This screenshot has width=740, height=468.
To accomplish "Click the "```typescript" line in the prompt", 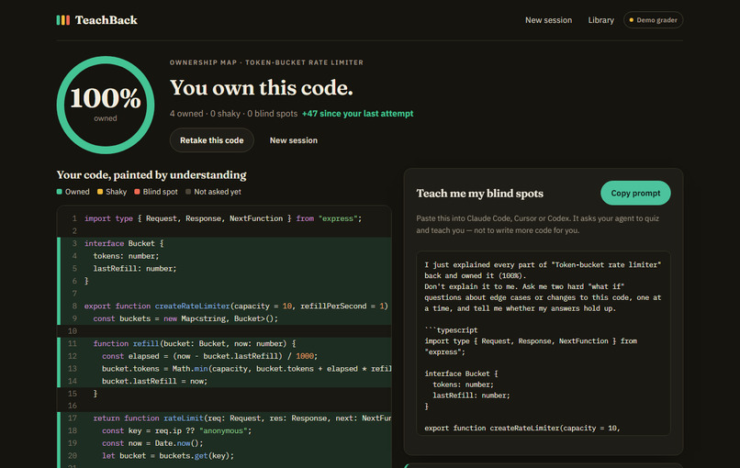I will tap(451, 330).
